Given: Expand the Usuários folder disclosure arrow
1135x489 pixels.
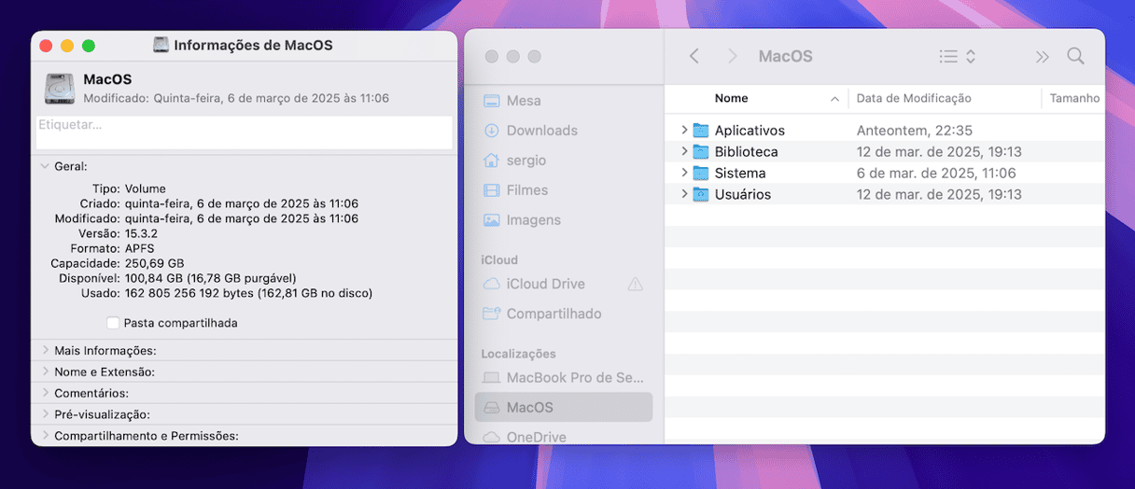Looking at the screenshot, I should point(684,194).
